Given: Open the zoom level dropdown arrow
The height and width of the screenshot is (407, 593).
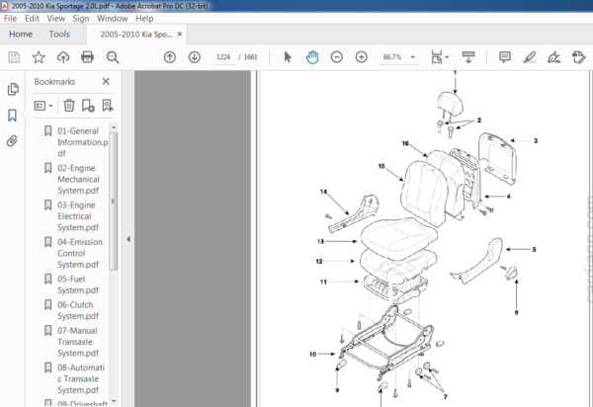Looking at the screenshot, I should coord(413,57).
